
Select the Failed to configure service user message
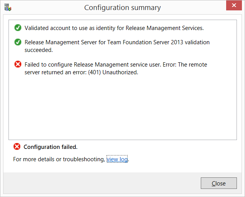[116, 68]
